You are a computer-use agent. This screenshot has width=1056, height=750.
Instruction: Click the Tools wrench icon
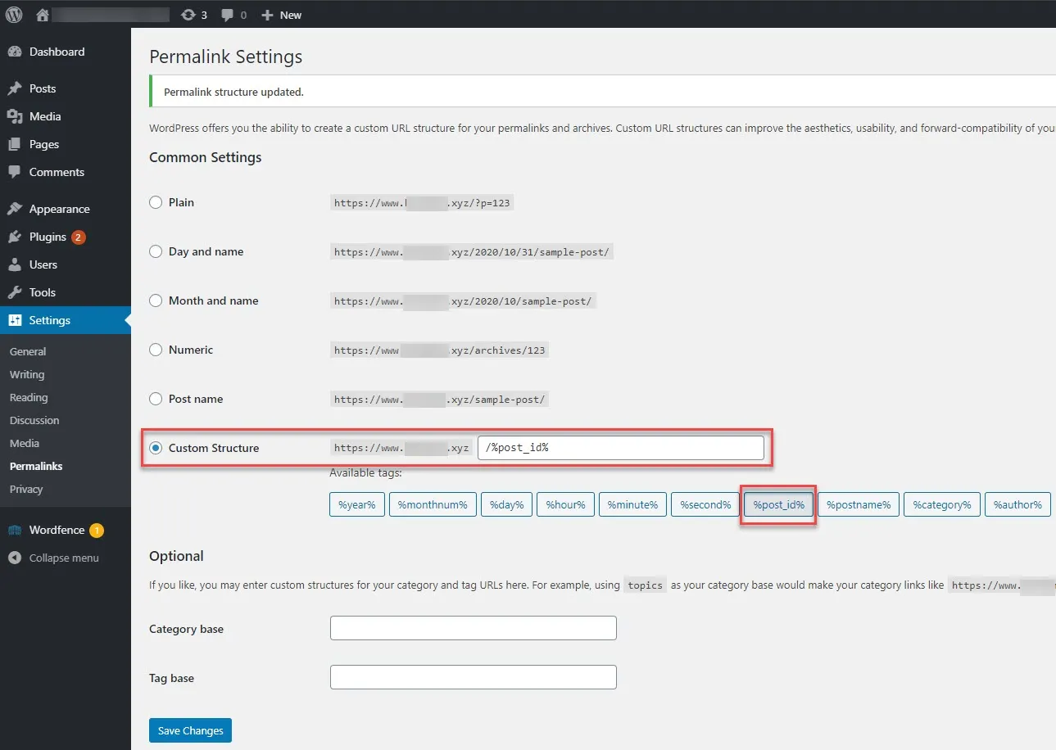point(15,292)
